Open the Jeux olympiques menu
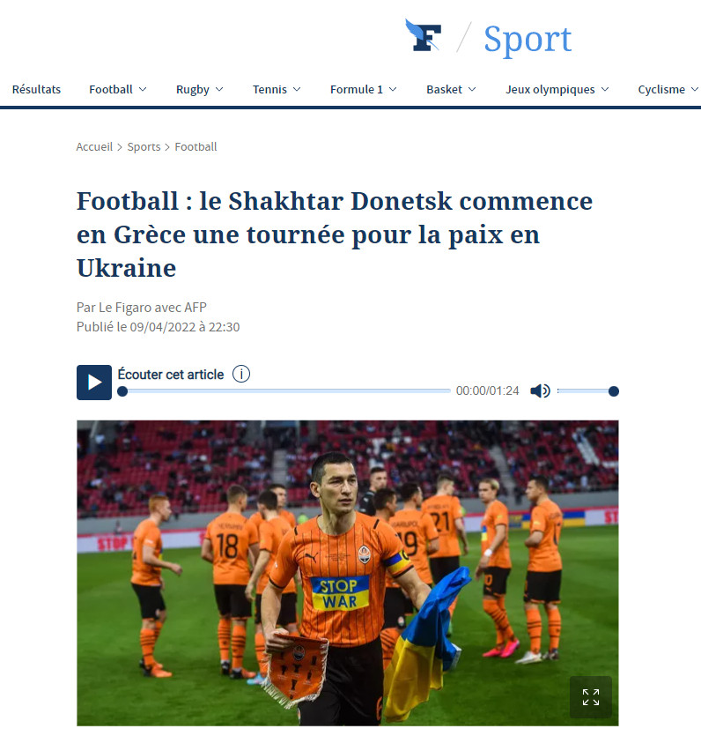 (x=557, y=89)
